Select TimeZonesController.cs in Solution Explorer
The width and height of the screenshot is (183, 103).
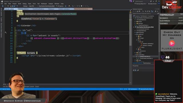click(146, 58)
